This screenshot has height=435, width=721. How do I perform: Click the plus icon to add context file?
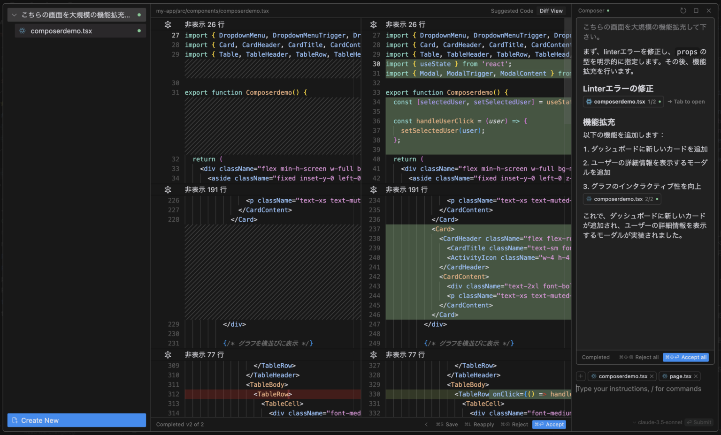click(581, 376)
